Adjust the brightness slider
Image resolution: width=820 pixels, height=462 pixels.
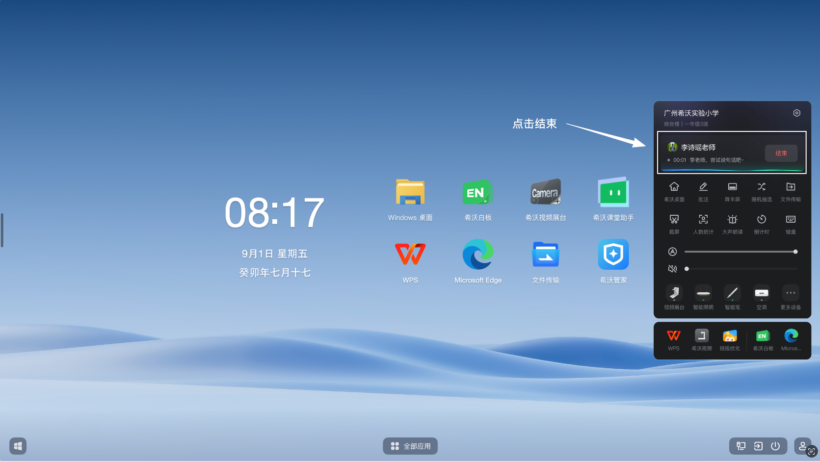pos(741,252)
